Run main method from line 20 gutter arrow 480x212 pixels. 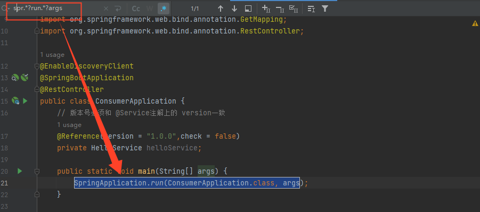(20, 171)
